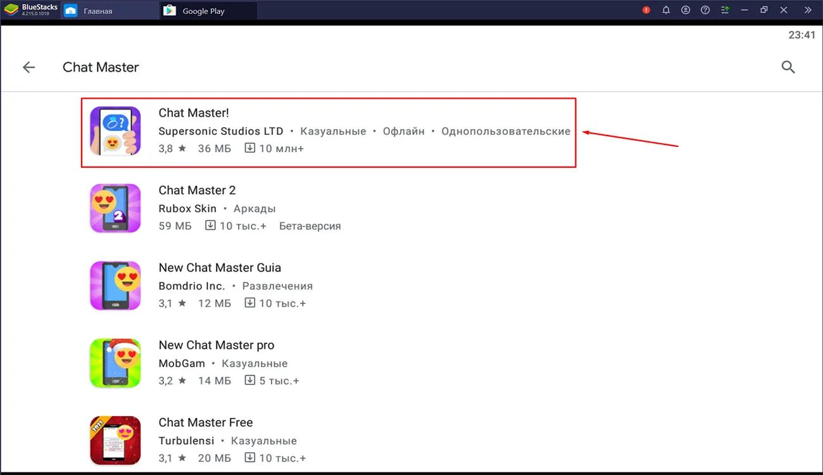
Task: Click the 20 МБ size text
Action: pos(215,458)
